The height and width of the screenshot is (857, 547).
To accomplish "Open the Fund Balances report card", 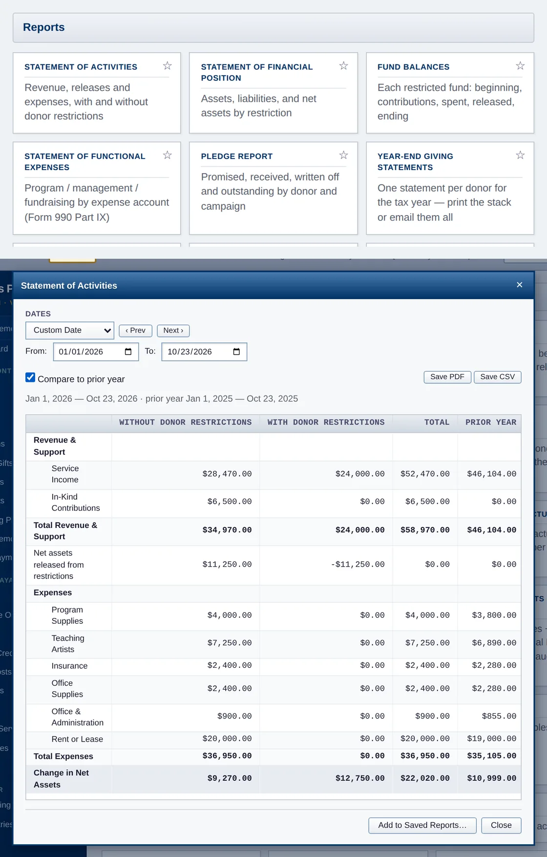I will 450,93.
